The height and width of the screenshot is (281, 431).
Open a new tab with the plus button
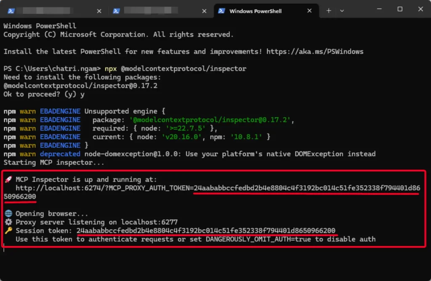pos(329,11)
